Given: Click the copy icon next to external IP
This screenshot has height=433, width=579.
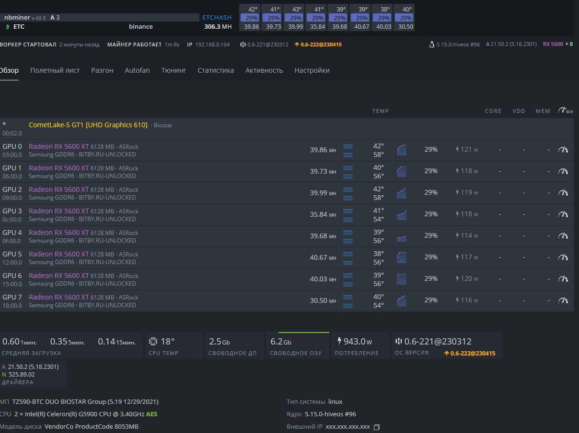Looking at the screenshot, I should pyautogui.click(x=377, y=427).
